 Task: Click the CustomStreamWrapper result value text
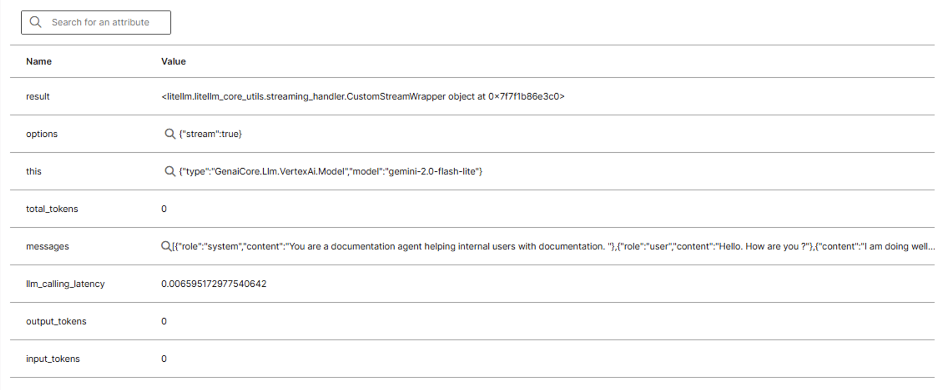[x=363, y=96]
